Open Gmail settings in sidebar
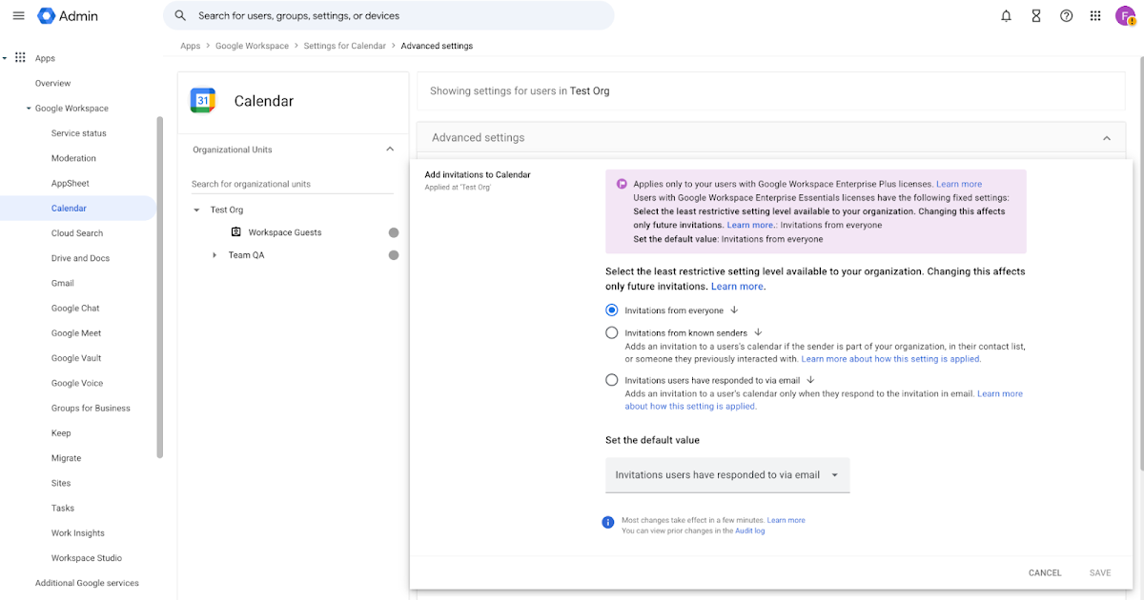The height and width of the screenshot is (600, 1144). (x=63, y=283)
